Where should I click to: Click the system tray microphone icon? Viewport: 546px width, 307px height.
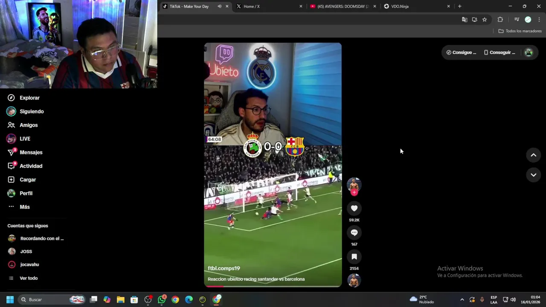point(482,300)
